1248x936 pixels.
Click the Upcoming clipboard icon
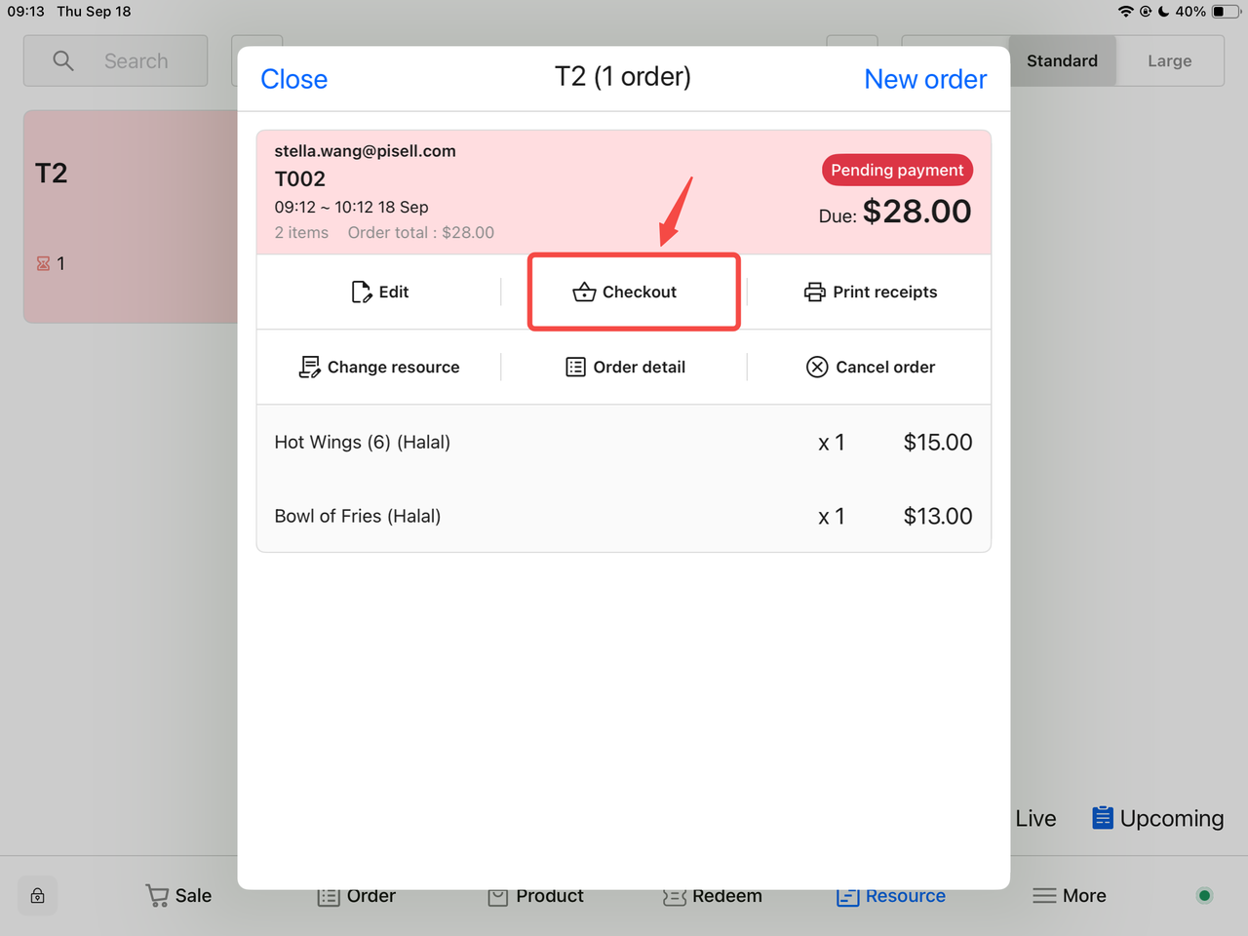(x=1102, y=818)
